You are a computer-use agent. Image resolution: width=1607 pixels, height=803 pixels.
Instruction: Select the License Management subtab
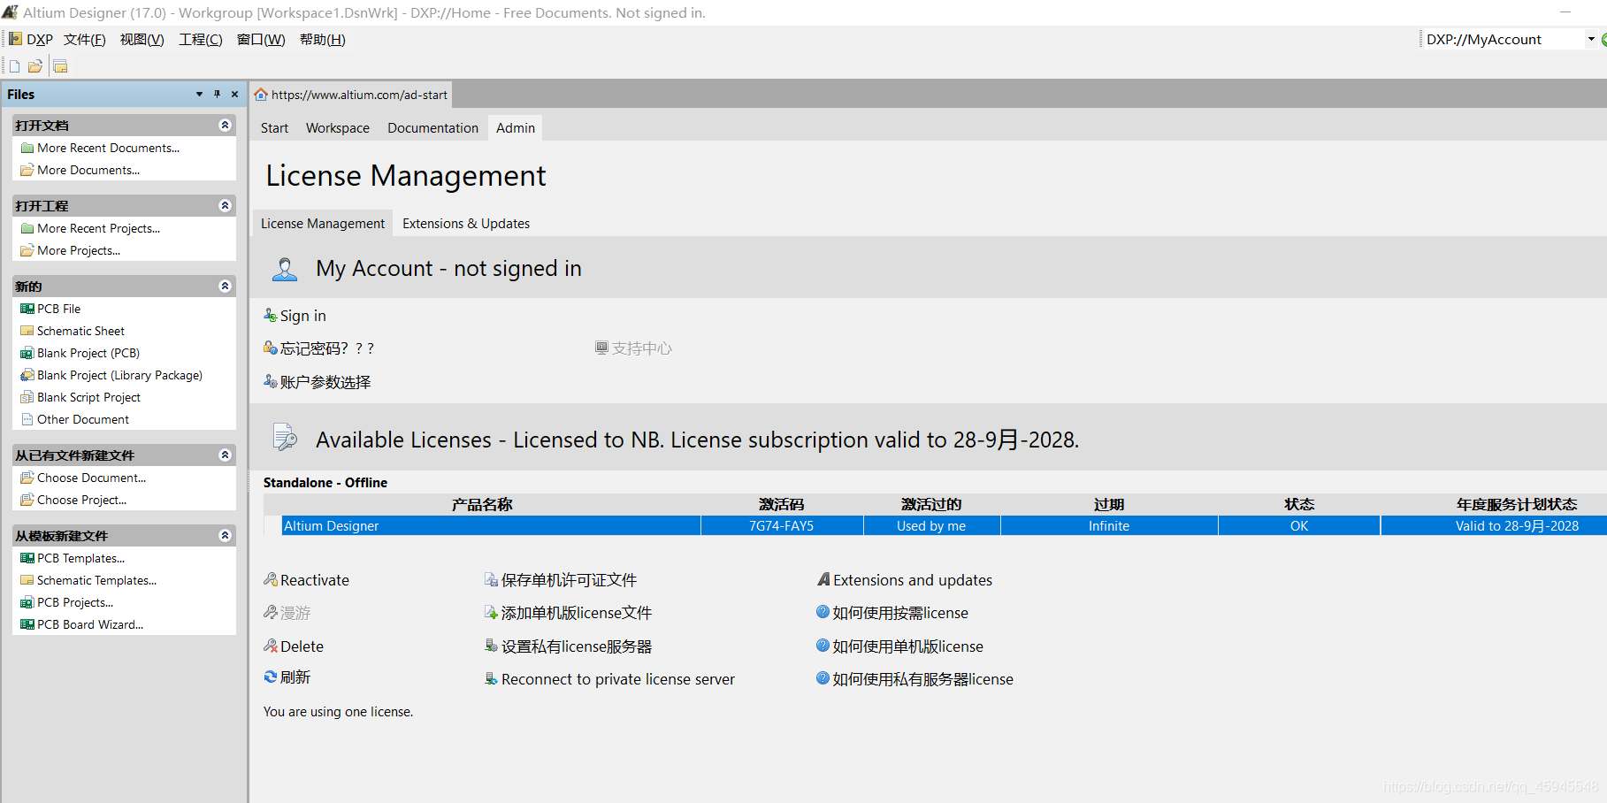click(323, 224)
